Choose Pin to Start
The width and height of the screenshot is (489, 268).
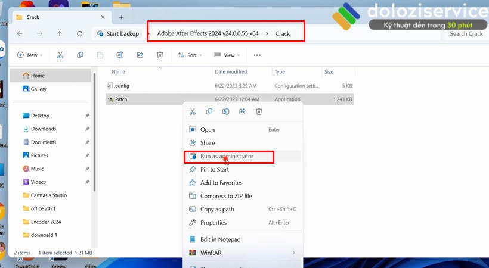point(243,170)
